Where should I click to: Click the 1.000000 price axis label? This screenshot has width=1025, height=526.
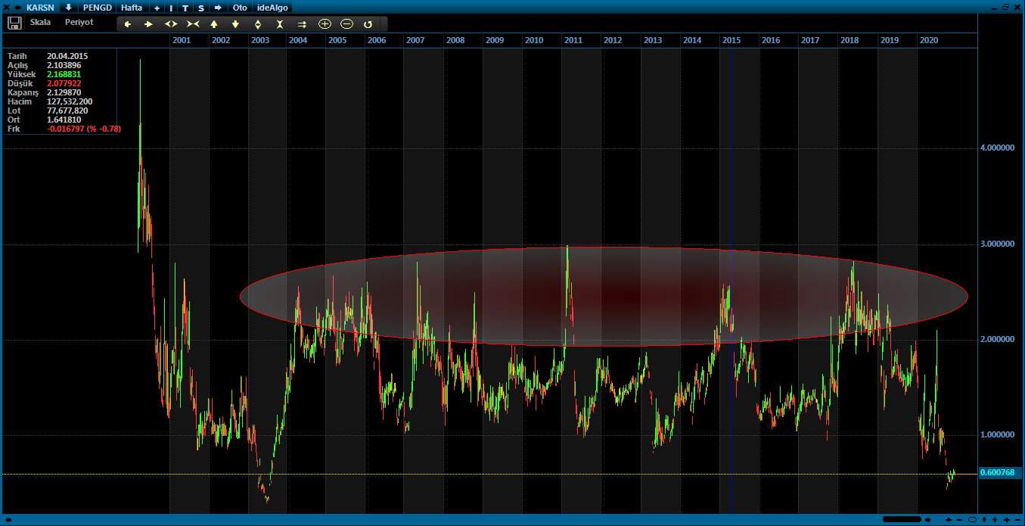pyautogui.click(x=997, y=434)
